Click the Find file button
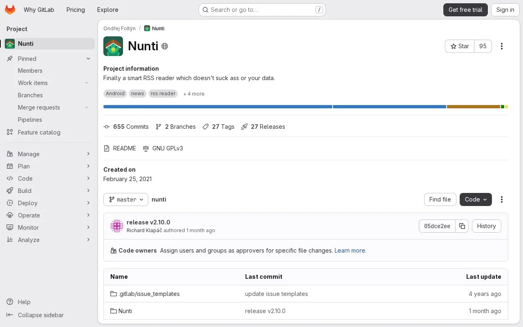This screenshot has width=523, height=327. coord(440,199)
